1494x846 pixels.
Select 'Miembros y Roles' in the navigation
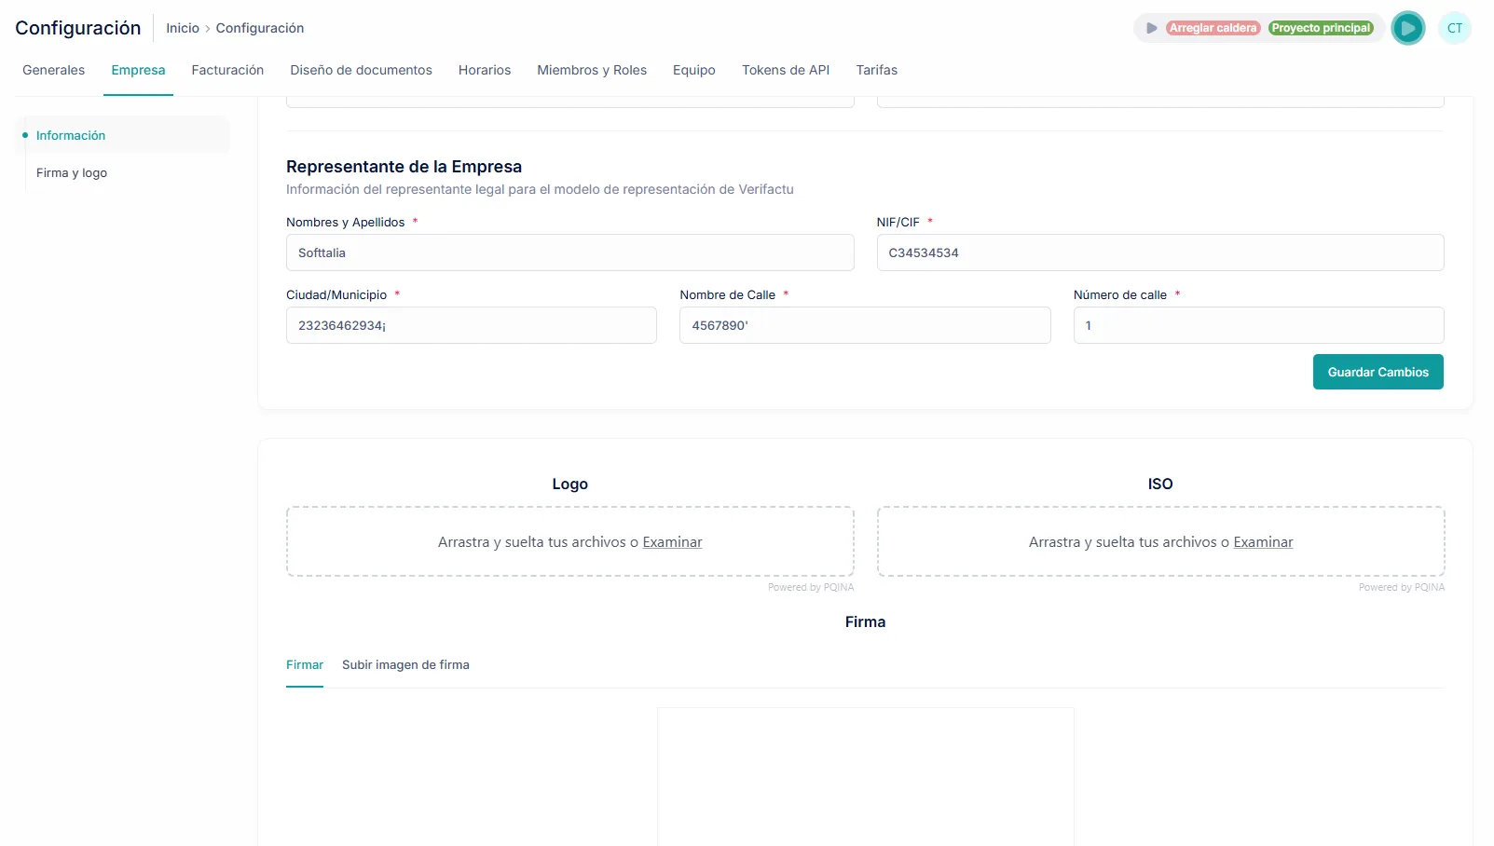[x=592, y=70]
